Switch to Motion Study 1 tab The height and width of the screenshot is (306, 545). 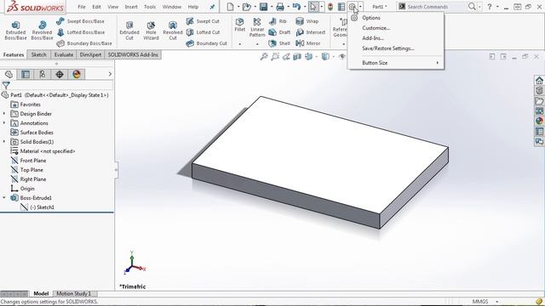74,293
